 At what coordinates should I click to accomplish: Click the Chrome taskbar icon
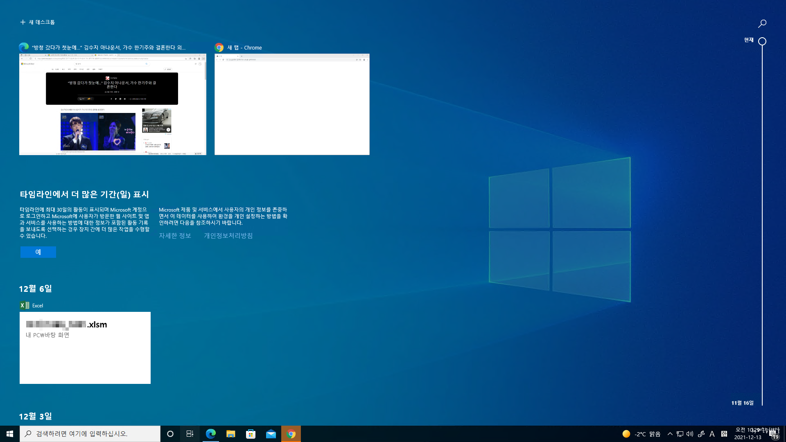[x=291, y=434]
